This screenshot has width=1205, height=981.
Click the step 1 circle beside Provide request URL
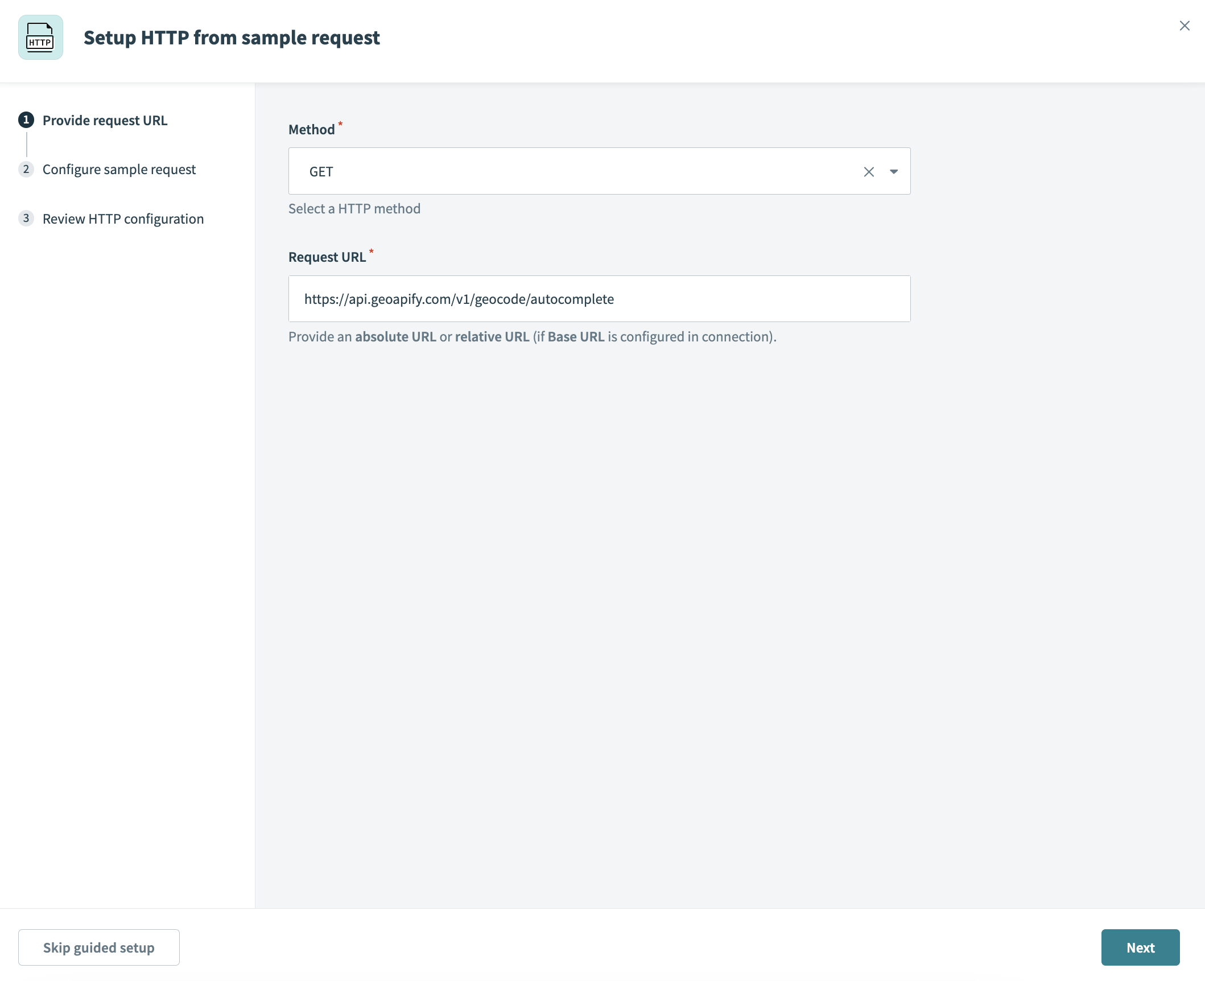coord(26,120)
